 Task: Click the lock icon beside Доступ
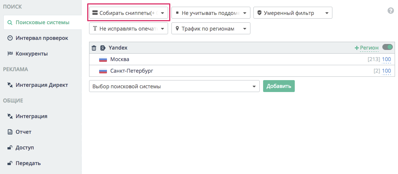click(x=10, y=148)
